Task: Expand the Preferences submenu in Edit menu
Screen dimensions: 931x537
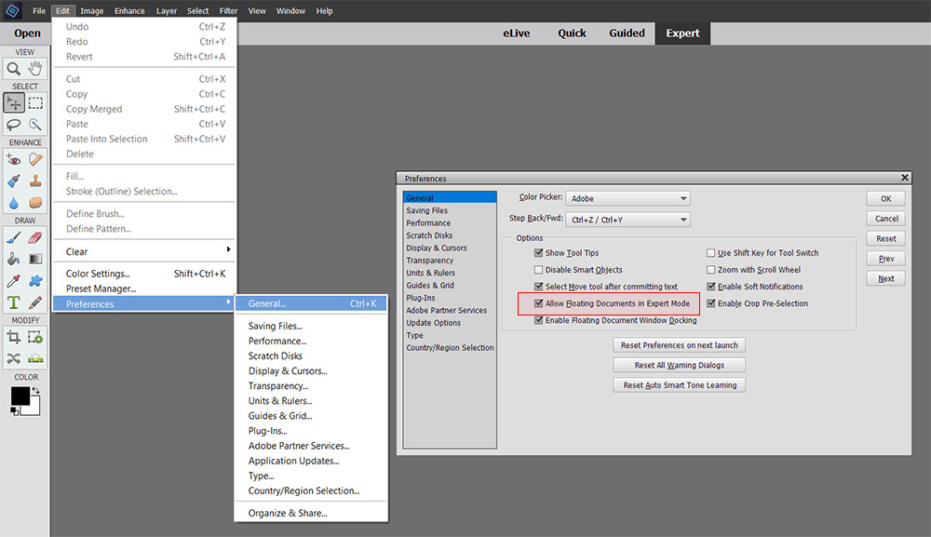Action: click(x=143, y=303)
